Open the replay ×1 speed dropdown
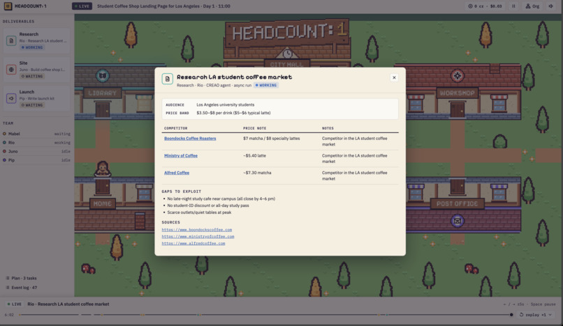This screenshot has height=326, width=563. [x=536, y=315]
